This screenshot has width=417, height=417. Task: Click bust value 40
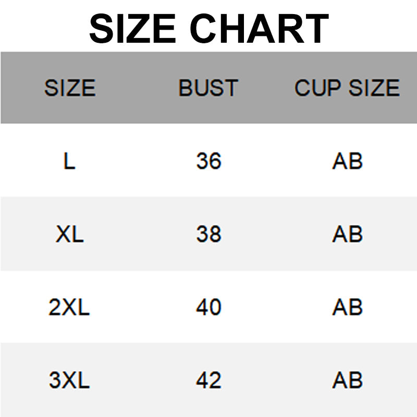(208, 308)
